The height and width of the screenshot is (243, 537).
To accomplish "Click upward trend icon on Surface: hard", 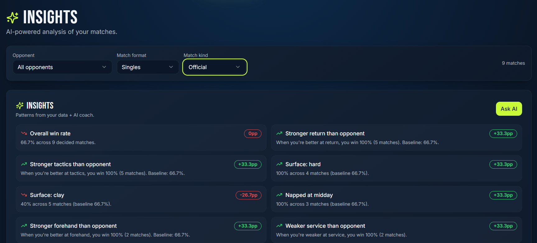I will [x=279, y=164].
